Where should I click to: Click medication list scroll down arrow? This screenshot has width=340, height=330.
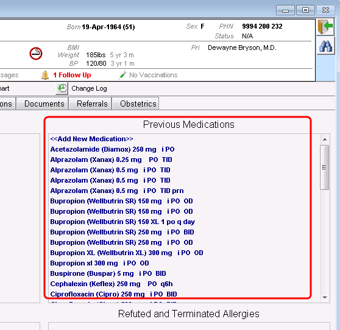(325, 298)
